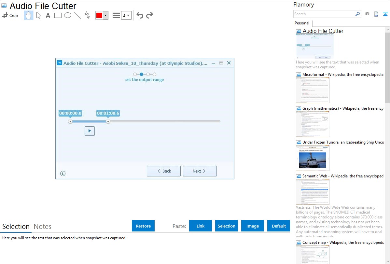This screenshot has height=264, width=390.
Task: Select the Crop tool
Action: pos(10,15)
